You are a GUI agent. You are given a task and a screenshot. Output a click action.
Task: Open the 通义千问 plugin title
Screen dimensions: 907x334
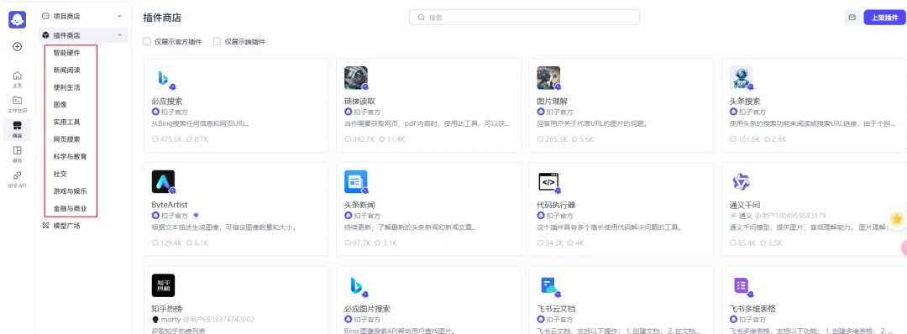(746, 205)
